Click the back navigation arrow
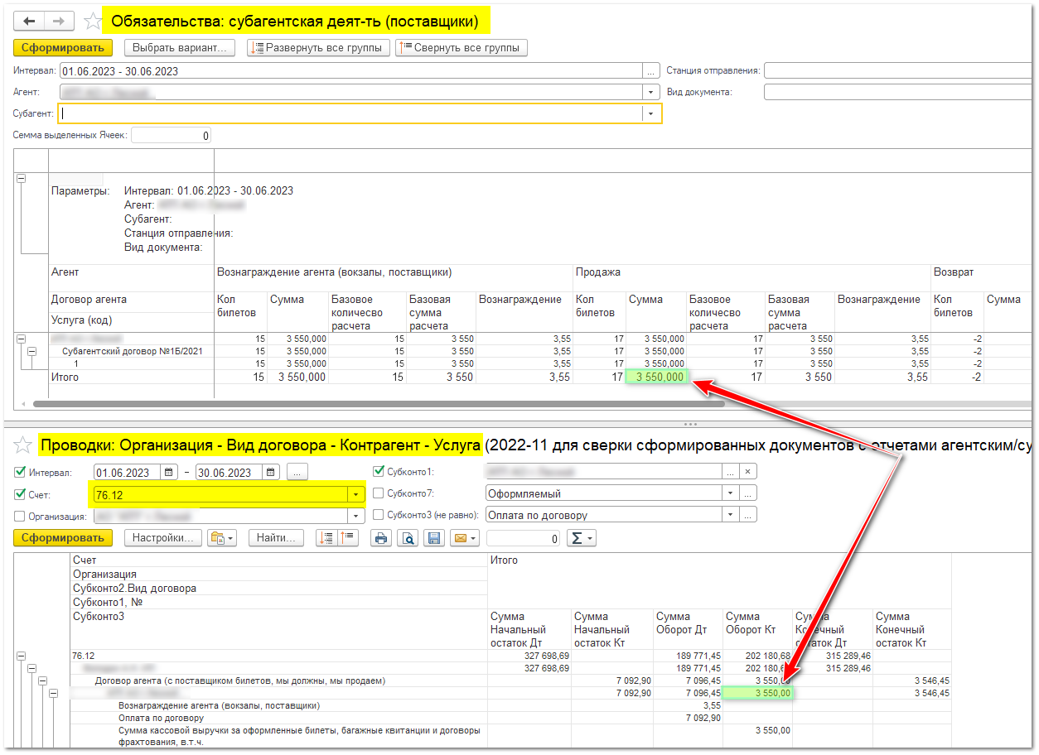 pyautogui.click(x=30, y=22)
